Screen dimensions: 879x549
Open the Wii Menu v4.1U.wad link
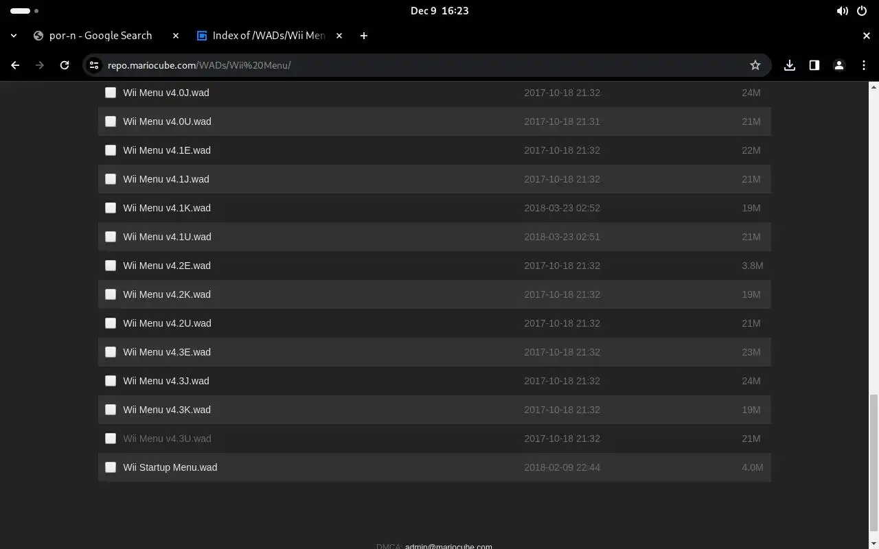pyautogui.click(x=167, y=237)
